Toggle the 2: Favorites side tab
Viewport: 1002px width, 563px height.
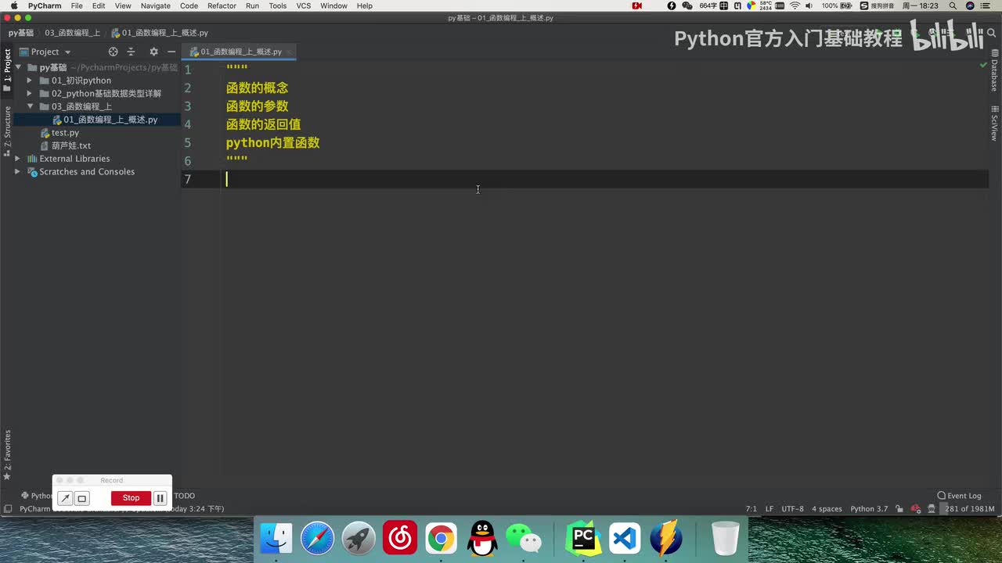point(7,455)
